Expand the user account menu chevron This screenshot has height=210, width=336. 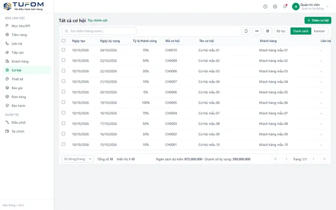tap(327, 6)
